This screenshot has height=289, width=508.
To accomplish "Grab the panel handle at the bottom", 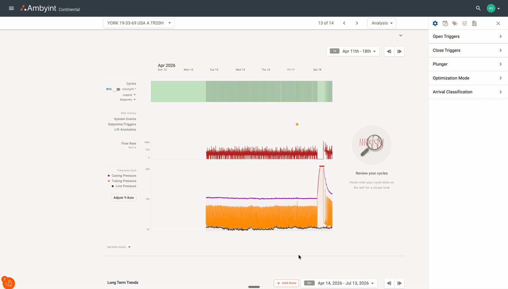I will click(x=254, y=287).
